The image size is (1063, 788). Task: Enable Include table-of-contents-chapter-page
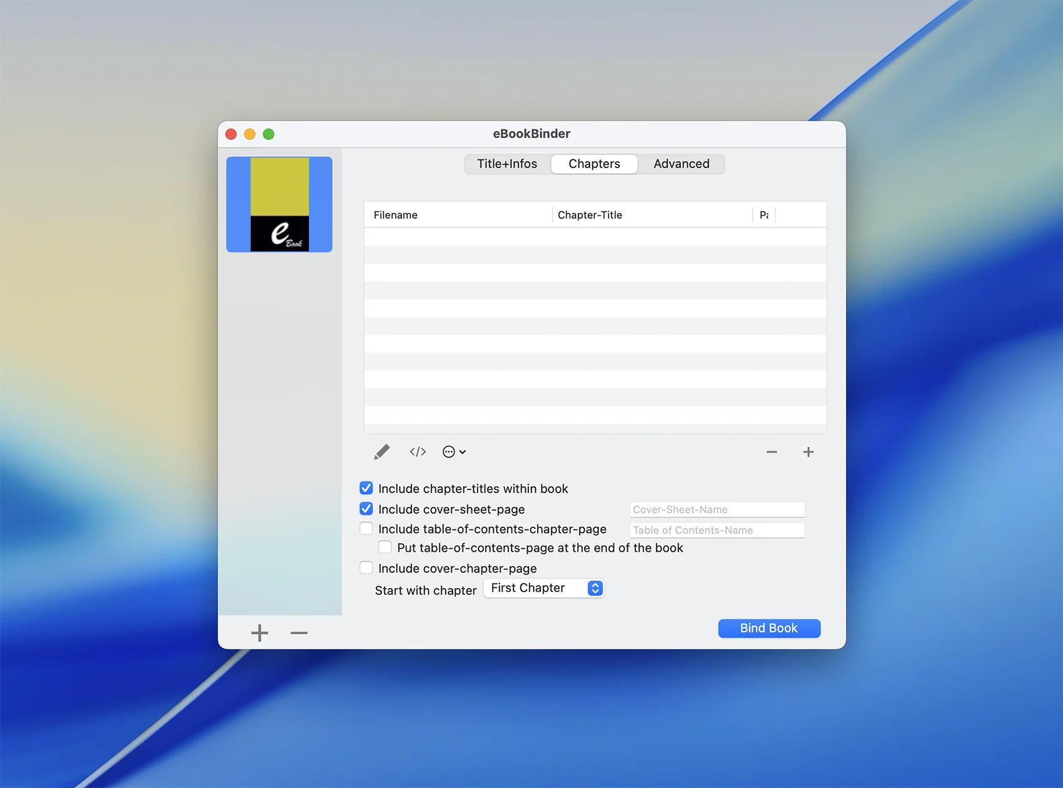(366, 529)
